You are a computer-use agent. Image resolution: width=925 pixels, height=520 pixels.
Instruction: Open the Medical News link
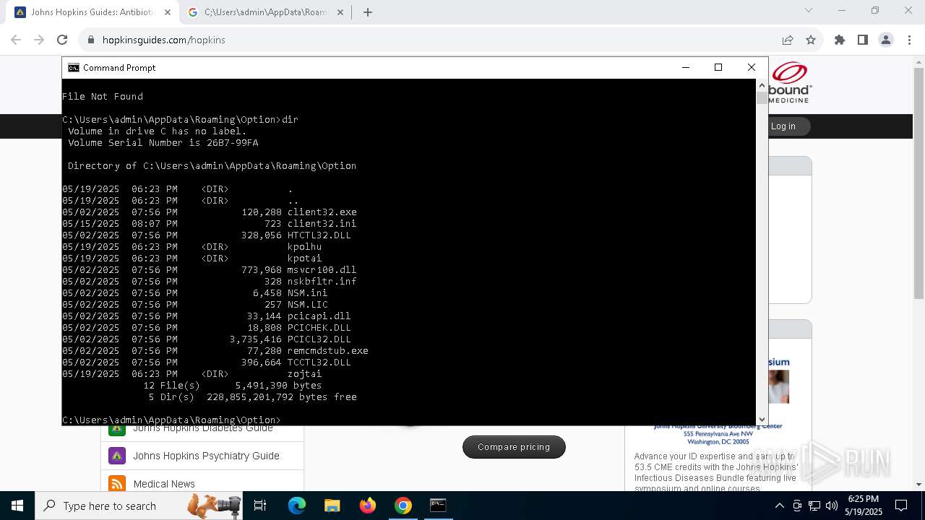pyautogui.click(x=164, y=484)
